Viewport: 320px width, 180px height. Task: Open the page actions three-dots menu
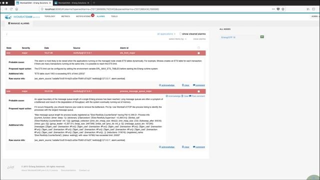(273, 9)
